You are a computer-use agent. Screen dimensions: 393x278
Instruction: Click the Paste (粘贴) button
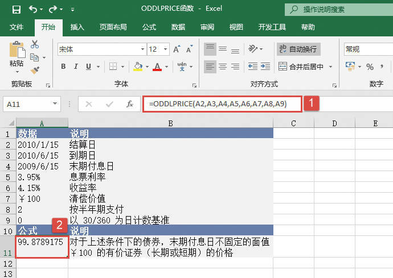(x=17, y=56)
